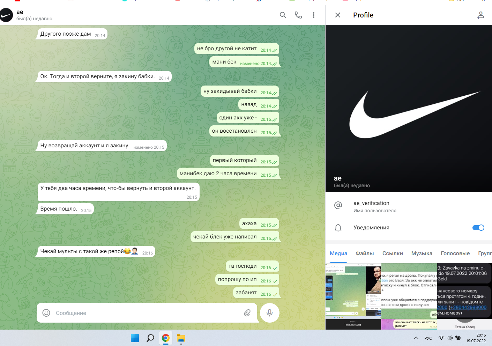Open the РУС keyboard language switcher
The width and height of the screenshot is (492, 346).
point(428,338)
